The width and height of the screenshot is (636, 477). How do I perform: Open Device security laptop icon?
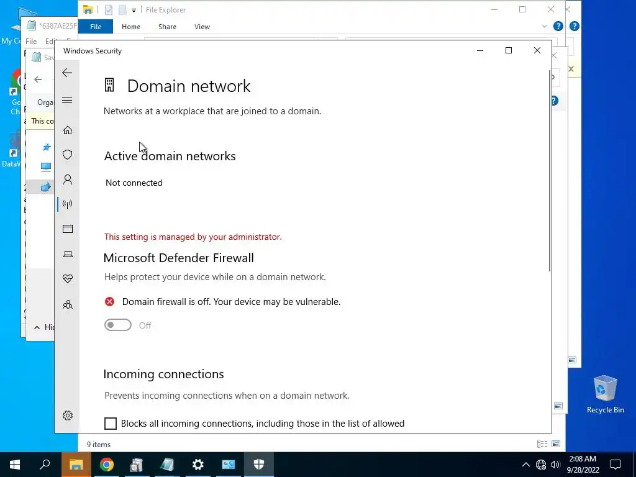click(67, 254)
